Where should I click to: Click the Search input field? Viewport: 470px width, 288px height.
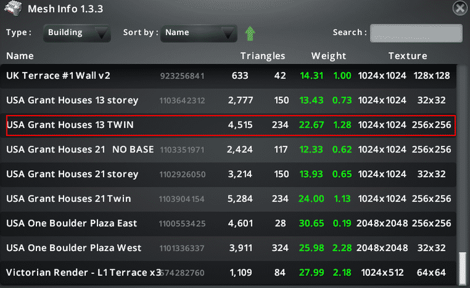[415, 33]
